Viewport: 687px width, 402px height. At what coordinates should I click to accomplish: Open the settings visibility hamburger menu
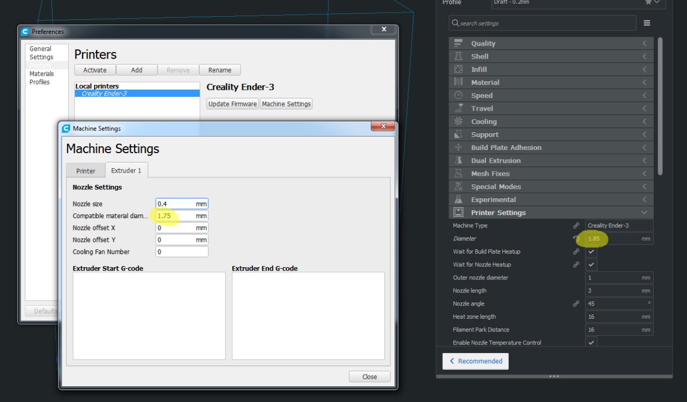pyautogui.click(x=647, y=23)
